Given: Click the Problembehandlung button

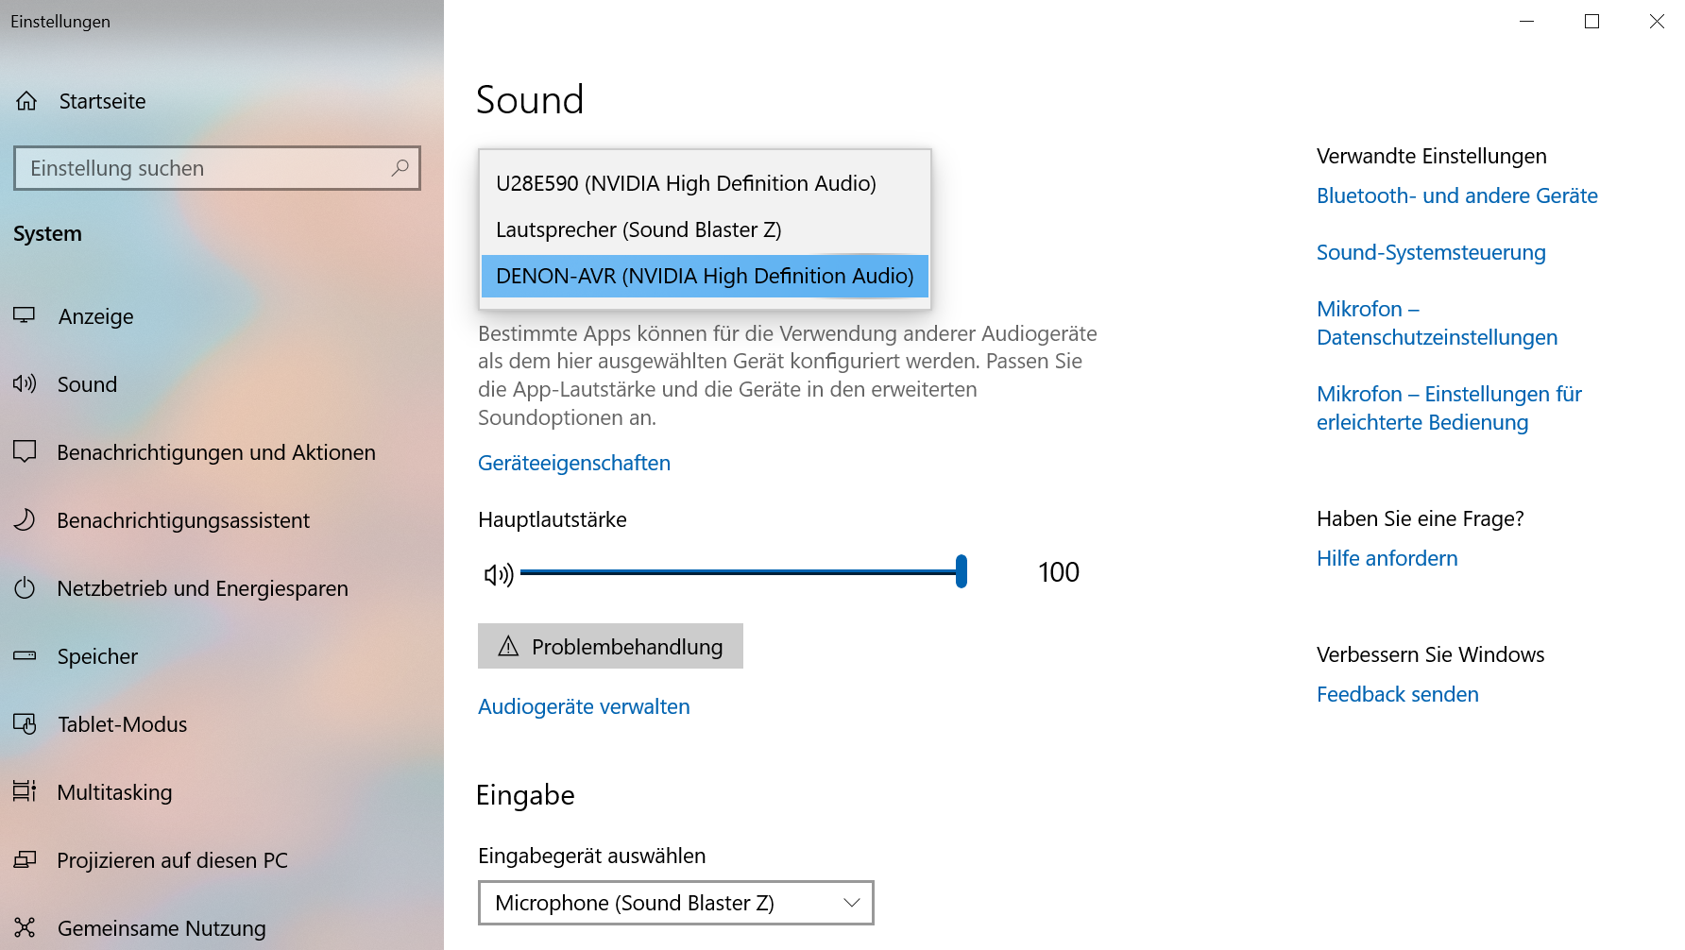Looking at the screenshot, I should 610,646.
